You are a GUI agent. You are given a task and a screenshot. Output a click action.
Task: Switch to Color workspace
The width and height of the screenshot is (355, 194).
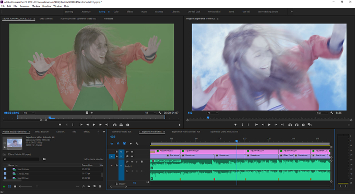click(x=116, y=11)
